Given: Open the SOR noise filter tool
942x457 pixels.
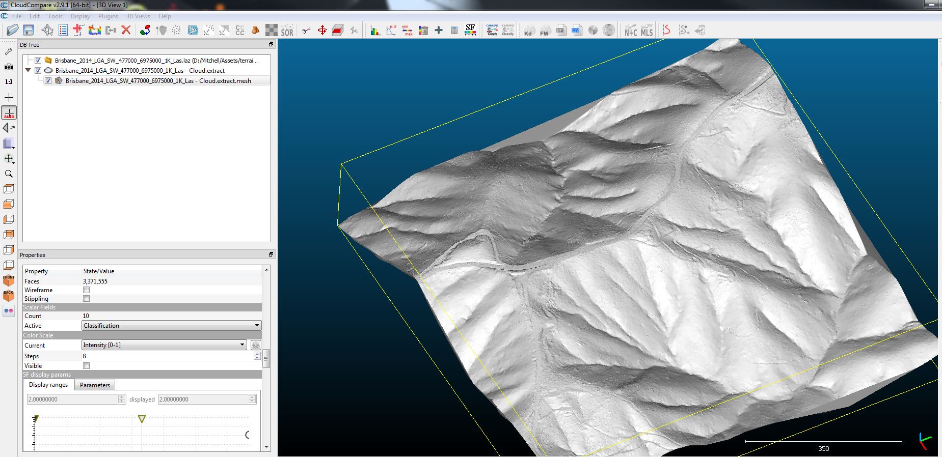Looking at the screenshot, I should pos(287,31).
